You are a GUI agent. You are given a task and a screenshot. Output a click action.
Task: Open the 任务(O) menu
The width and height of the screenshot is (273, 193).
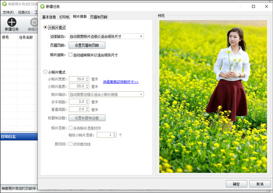click(x=24, y=12)
